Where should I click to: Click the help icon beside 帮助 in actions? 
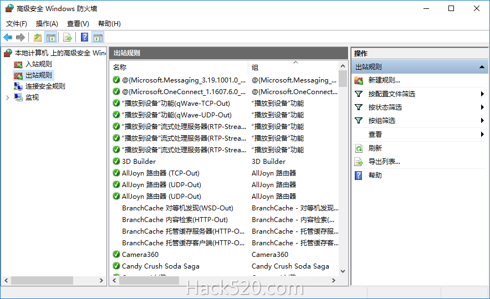point(359,176)
